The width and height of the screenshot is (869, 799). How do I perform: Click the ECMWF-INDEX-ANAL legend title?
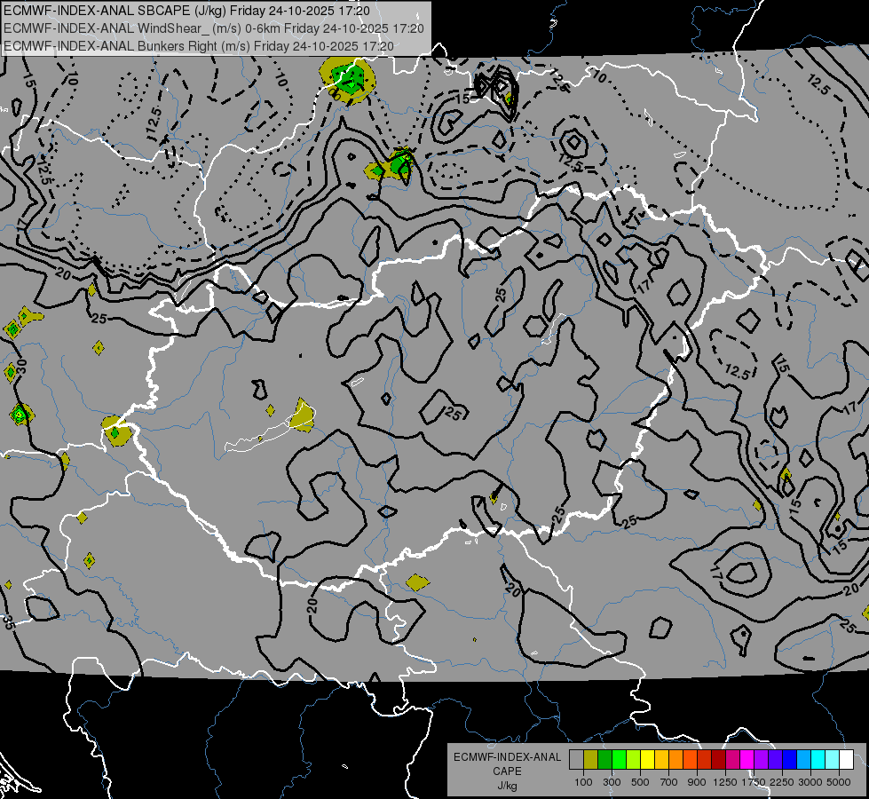tap(508, 757)
